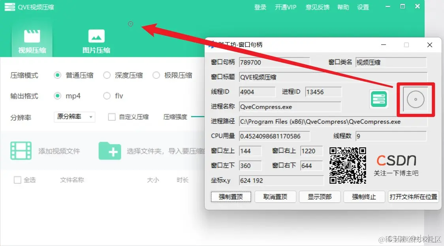Click 强制置顶 button
The height and width of the screenshot is (246, 444).
231,197
